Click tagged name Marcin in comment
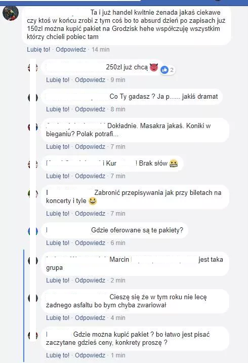Viewport: 248px width, 363px height. (119, 260)
